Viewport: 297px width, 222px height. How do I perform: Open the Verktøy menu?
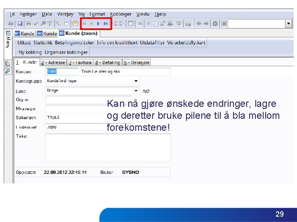(65, 14)
